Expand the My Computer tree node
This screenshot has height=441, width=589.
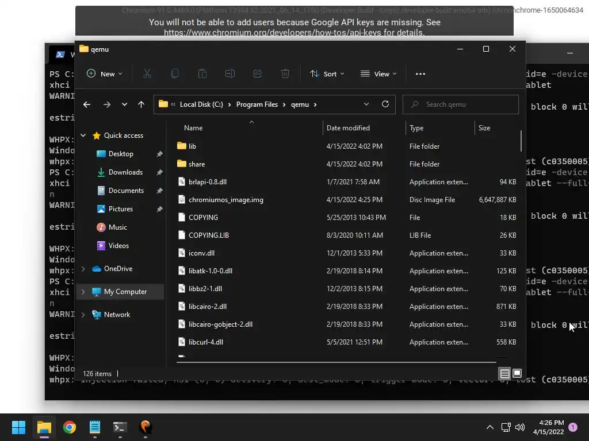coord(83,292)
